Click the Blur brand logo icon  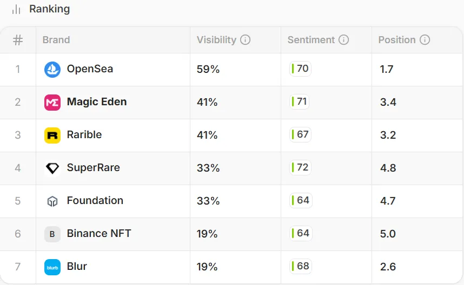click(52, 267)
